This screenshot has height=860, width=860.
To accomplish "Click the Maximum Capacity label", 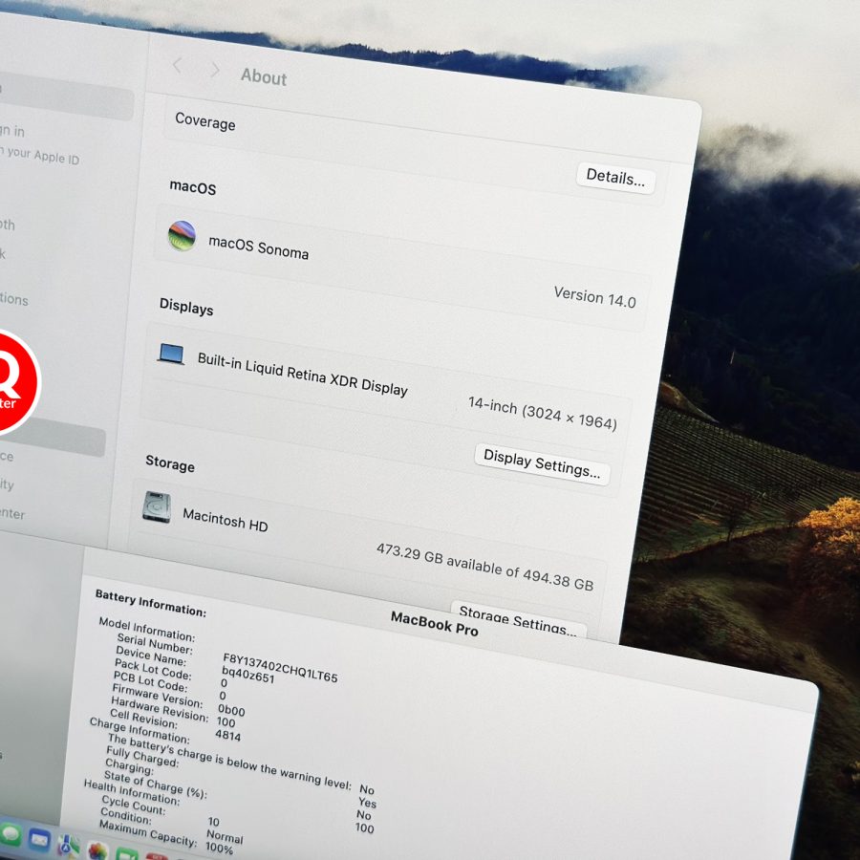I will coord(148,833).
